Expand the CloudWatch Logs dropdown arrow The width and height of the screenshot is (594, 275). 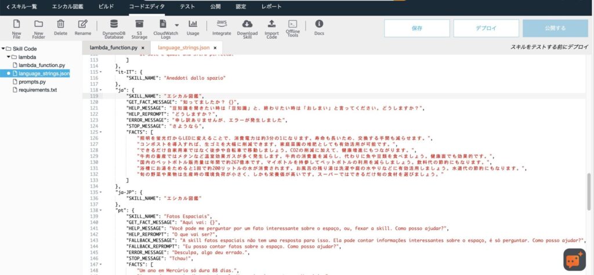coord(176,25)
